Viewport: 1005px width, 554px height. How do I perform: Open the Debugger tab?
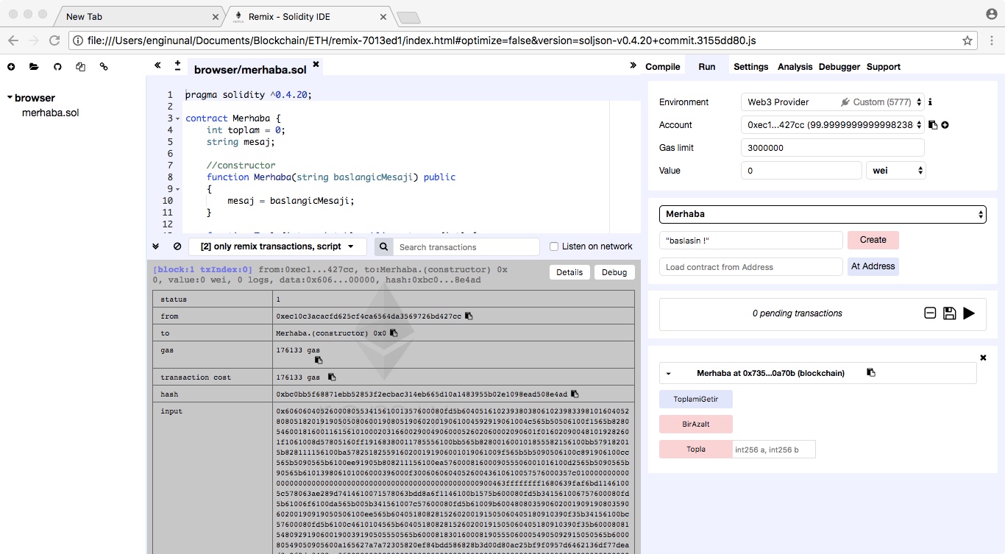839,67
